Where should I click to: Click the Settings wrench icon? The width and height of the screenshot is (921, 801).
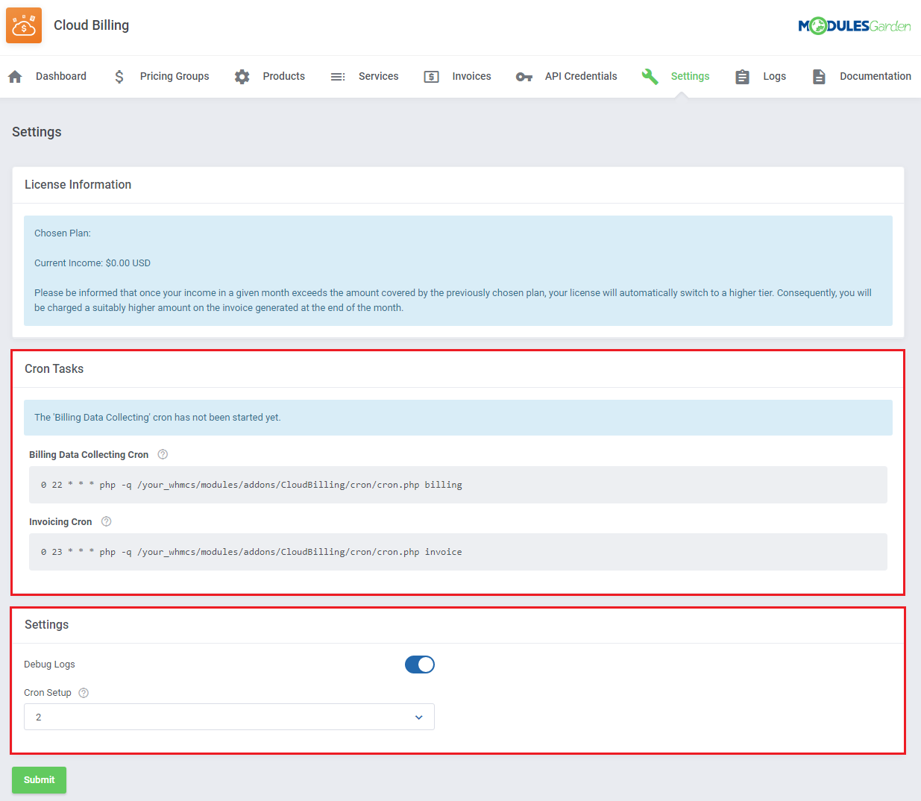coord(650,76)
